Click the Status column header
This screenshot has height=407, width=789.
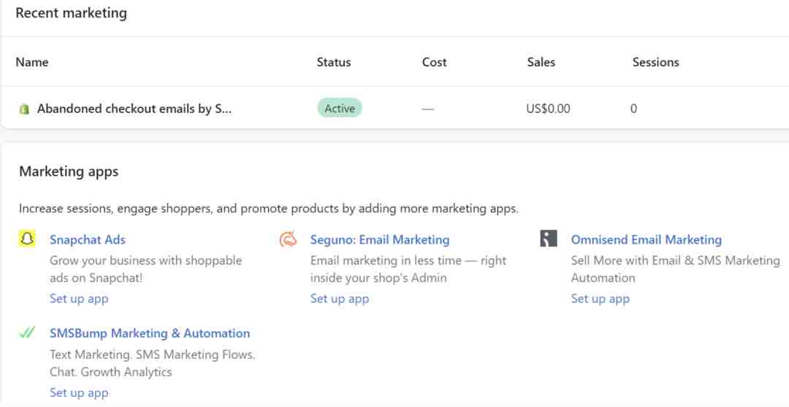click(x=334, y=62)
